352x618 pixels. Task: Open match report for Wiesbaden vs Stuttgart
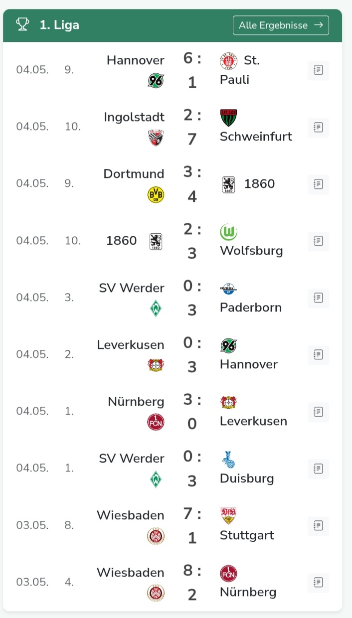click(x=318, y=525)
